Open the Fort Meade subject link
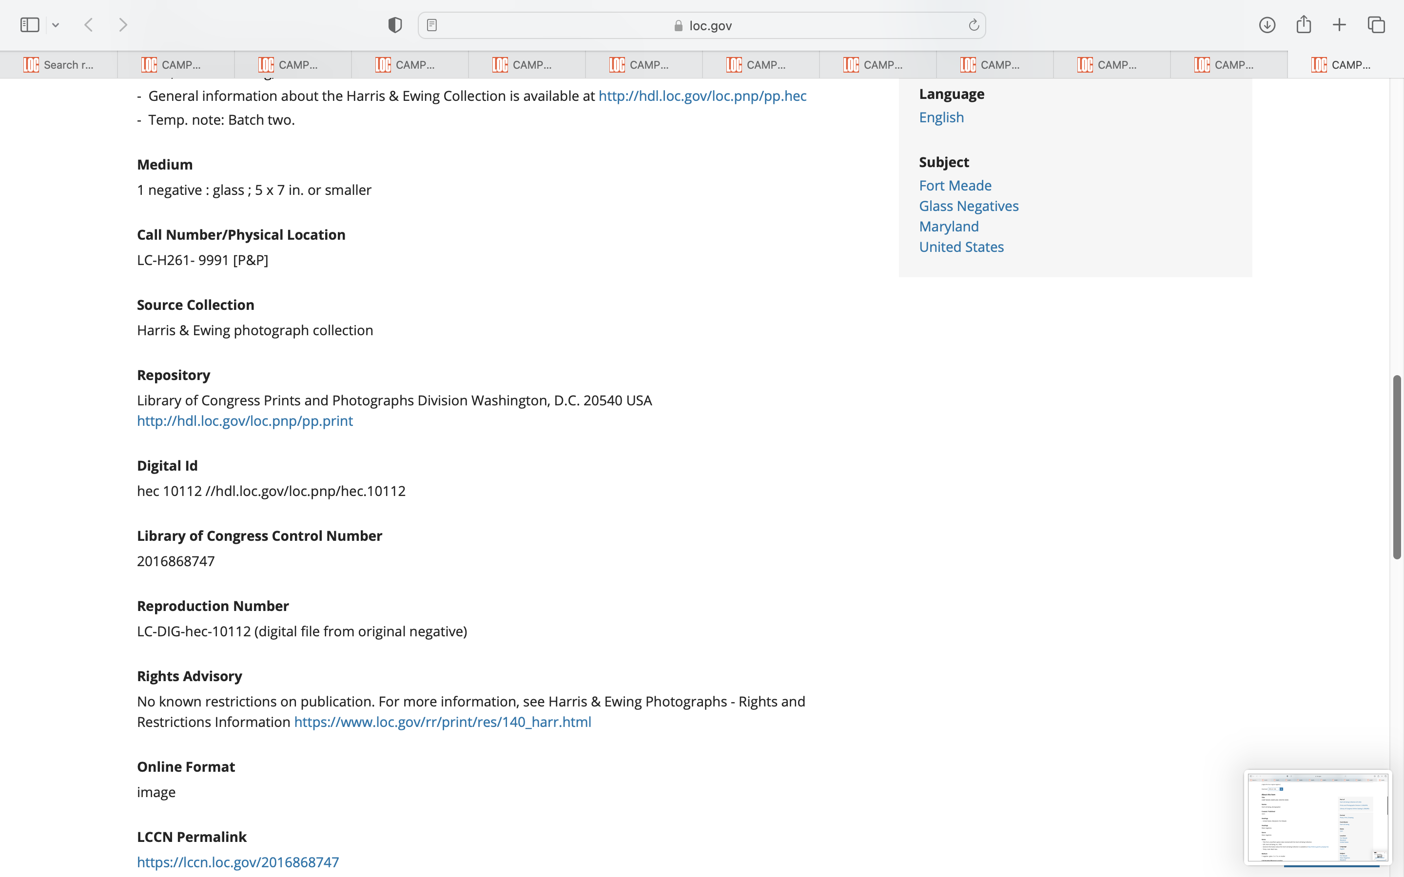This screenshot has height=877, width=1404. (x=955, y=186)
